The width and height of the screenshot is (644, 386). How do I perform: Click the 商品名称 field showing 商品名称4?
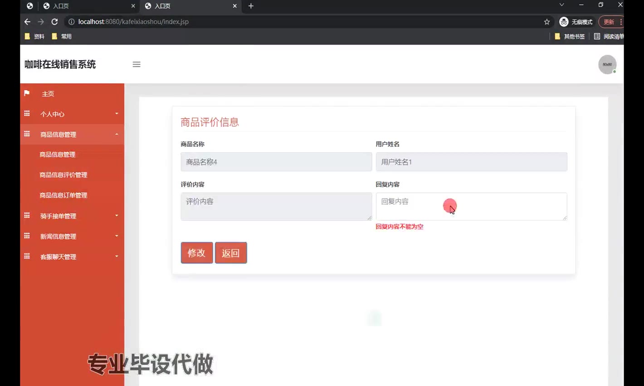pyautogui.click(x=276, y=162)
